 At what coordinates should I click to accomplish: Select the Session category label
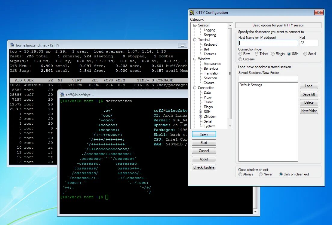204,25
